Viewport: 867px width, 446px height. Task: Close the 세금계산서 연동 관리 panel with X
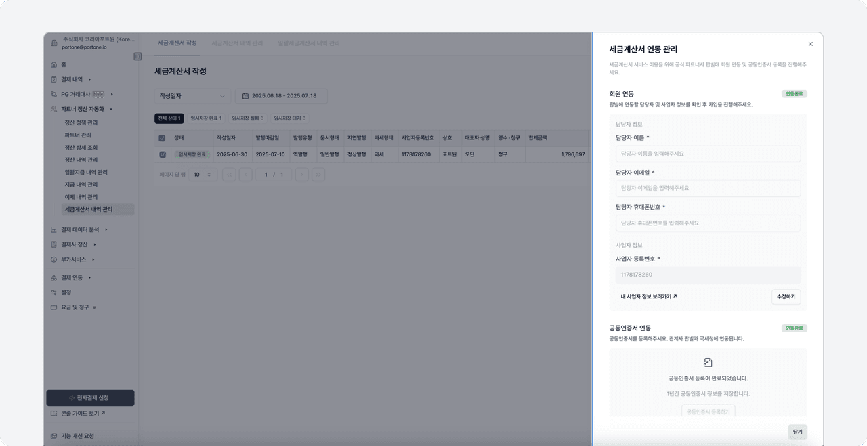click(810, 44)
